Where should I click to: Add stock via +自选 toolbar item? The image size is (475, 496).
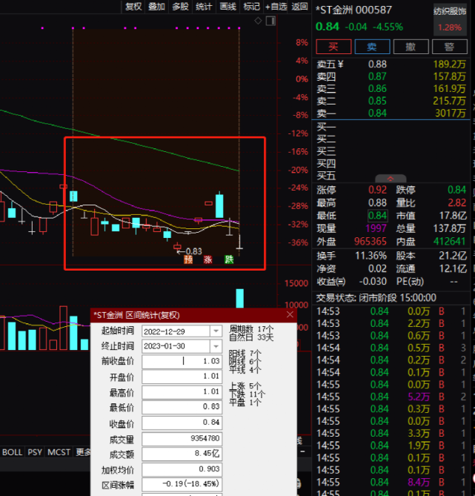[x=275, y=7]
